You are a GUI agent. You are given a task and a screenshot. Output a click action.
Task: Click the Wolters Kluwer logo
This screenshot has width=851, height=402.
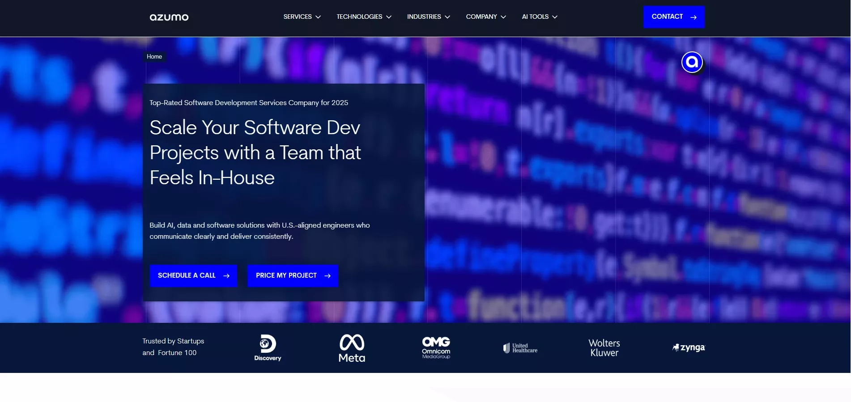[604, 348]
